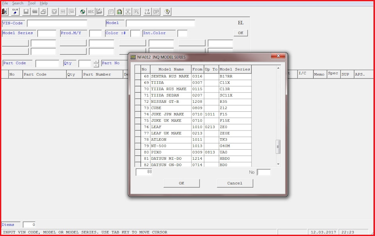Click the Int.Color input field
Image resolution: width=375 pixels, height=236 pixels.
coord(182,33)
